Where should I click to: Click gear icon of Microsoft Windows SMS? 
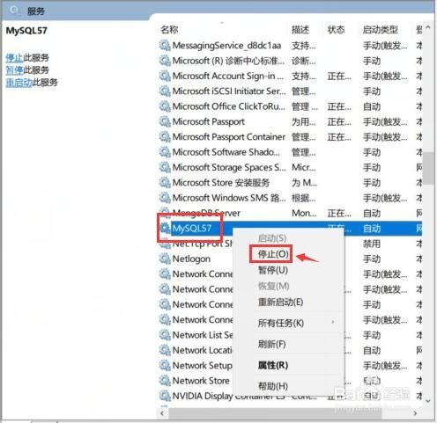pyautogui.click(x=165, y=198)
